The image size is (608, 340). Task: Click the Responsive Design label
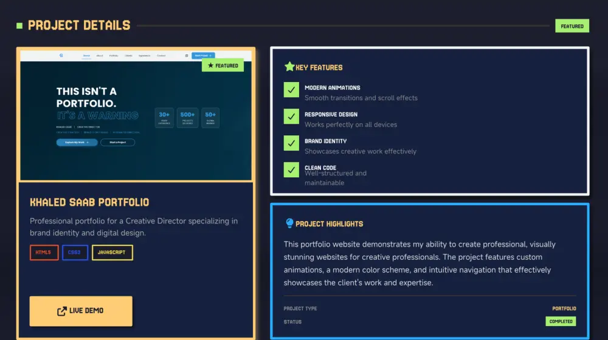331,115
